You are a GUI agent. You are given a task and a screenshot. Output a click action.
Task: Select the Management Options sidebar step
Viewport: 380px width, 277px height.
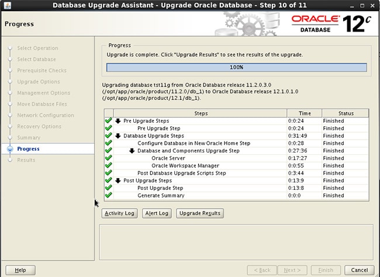[x=44, y=93]
